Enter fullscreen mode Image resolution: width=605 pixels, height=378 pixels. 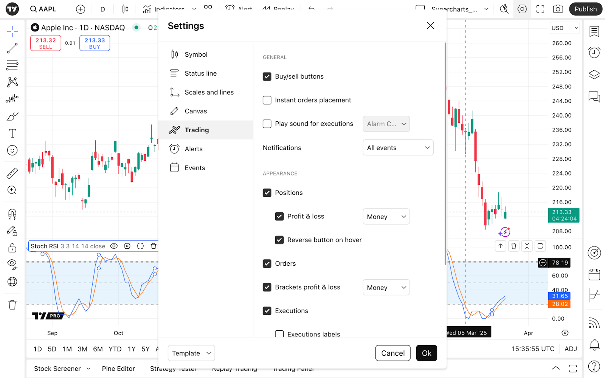point(540,9)
